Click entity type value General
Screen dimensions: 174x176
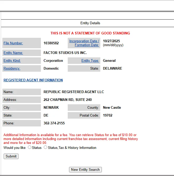click(109, 60)
